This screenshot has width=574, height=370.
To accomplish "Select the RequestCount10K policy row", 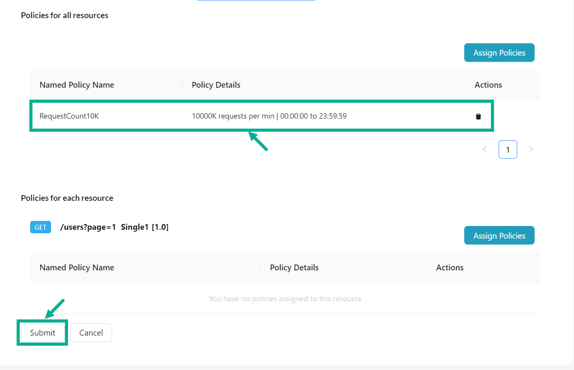I will tap(261, 116).
